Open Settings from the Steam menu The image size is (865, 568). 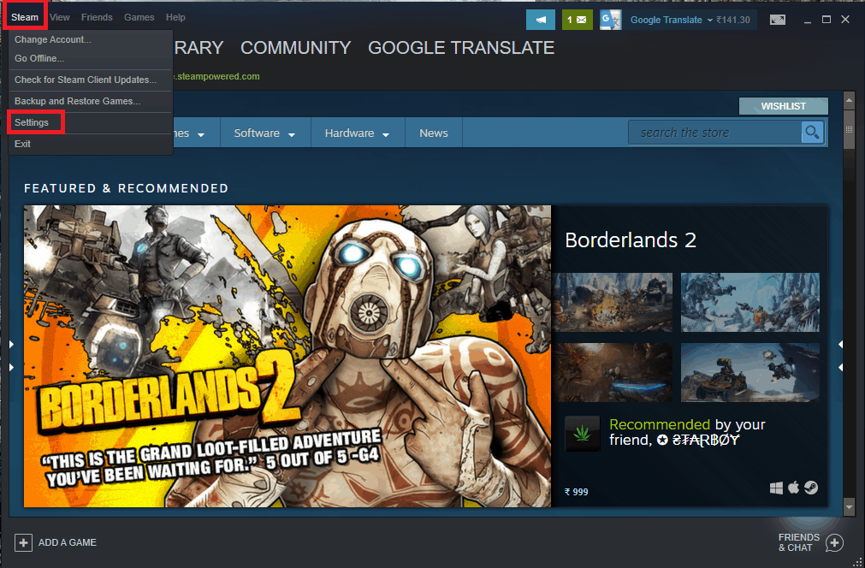click(32, 122)
